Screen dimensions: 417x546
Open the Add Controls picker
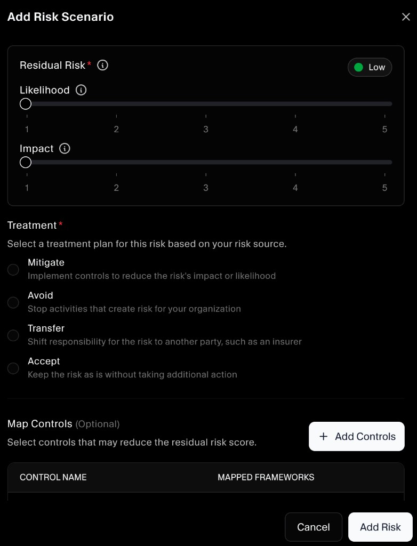tap(356, 436)
